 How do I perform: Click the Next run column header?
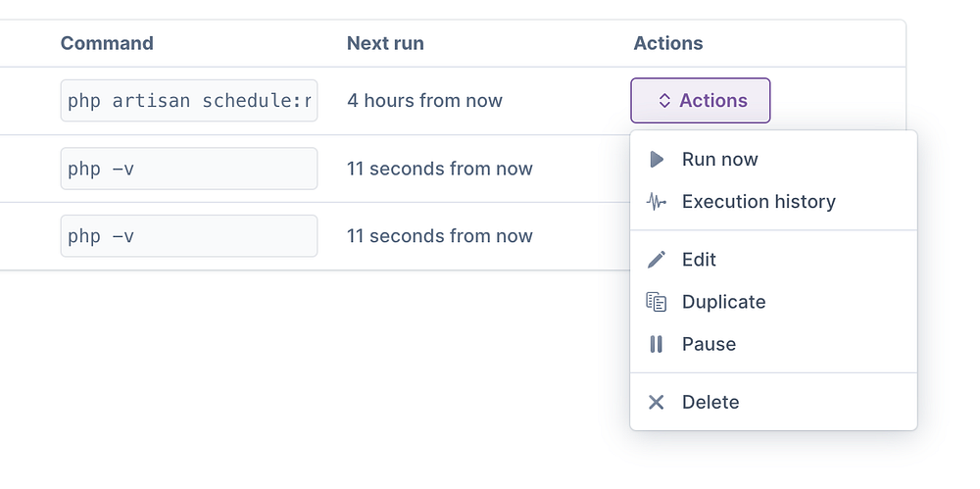tap(385, 43)
